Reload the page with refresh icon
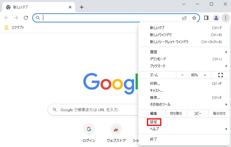Image resolution: width=231 pixels, height=147 pixels. (x=26, y=18)
